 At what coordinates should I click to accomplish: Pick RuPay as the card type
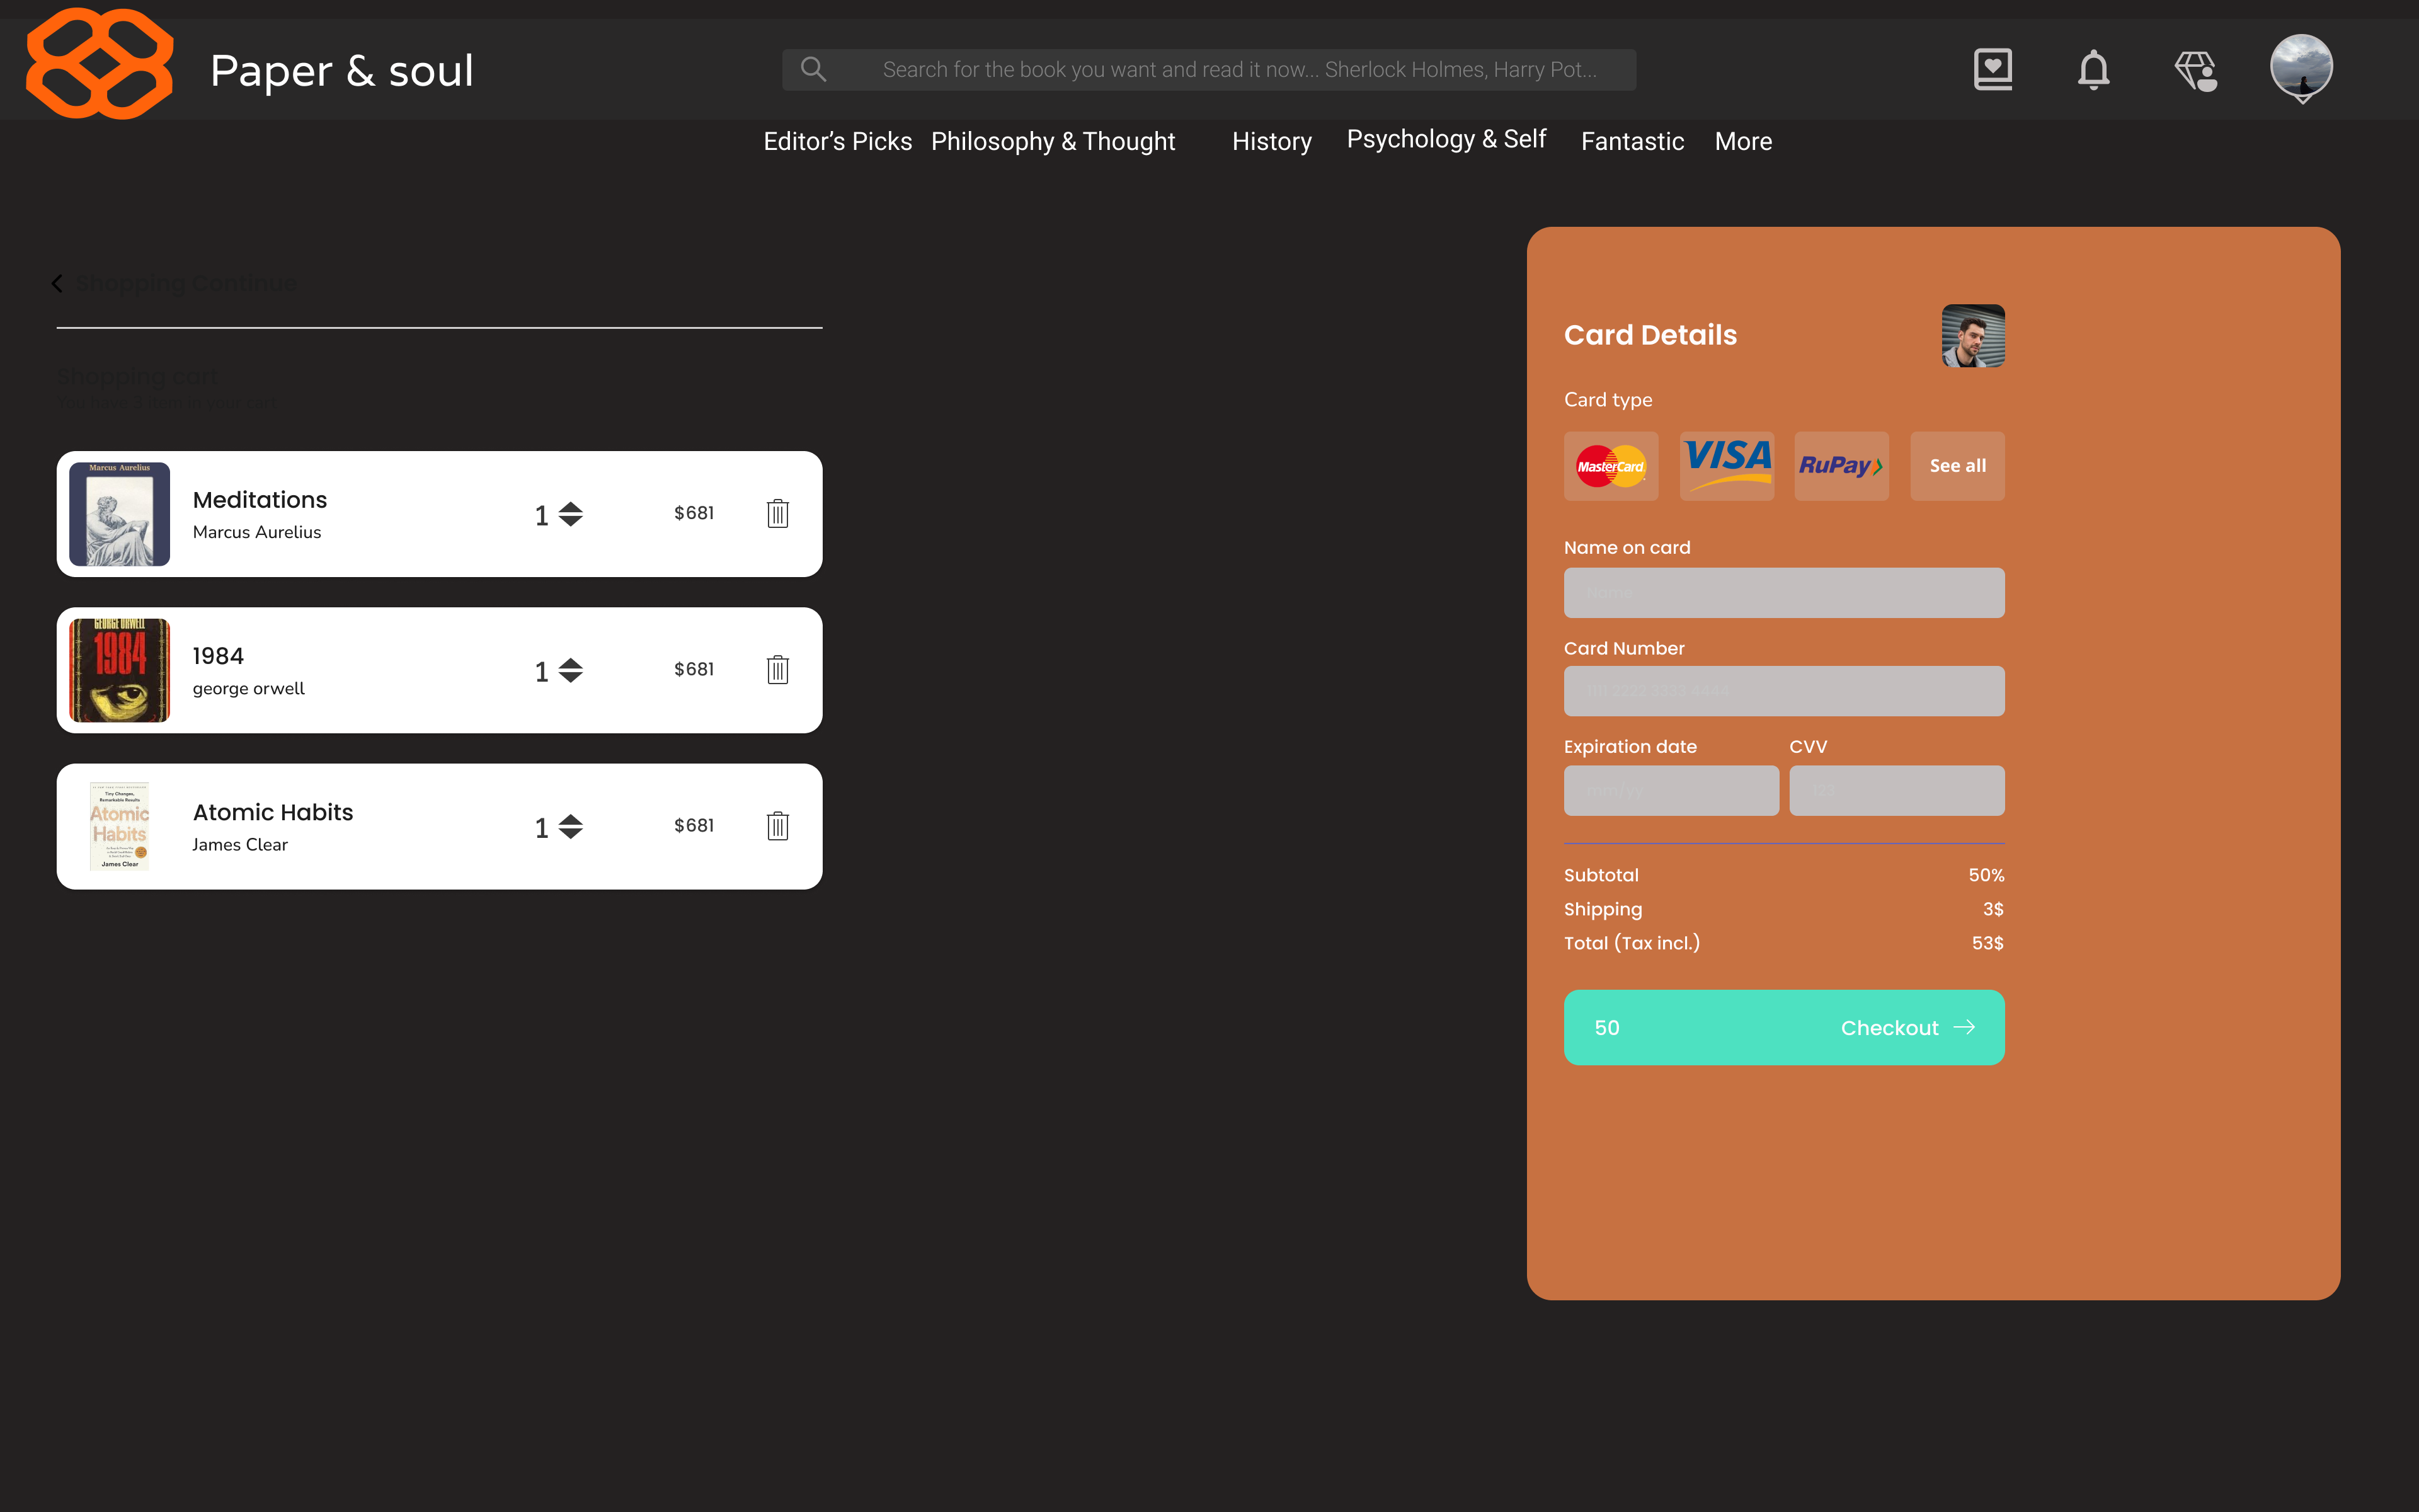coord(1841,466)
